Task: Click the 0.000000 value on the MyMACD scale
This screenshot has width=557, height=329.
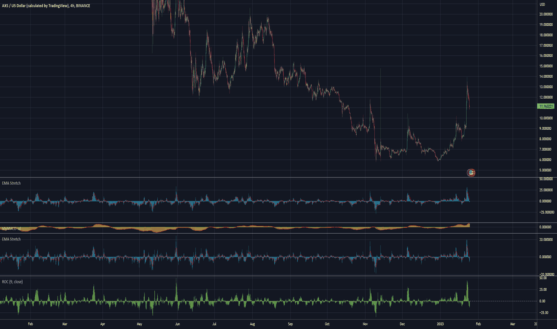Action: (x=545, y=227)
